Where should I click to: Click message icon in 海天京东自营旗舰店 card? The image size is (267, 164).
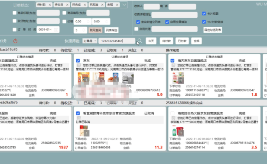pos(173,65)
